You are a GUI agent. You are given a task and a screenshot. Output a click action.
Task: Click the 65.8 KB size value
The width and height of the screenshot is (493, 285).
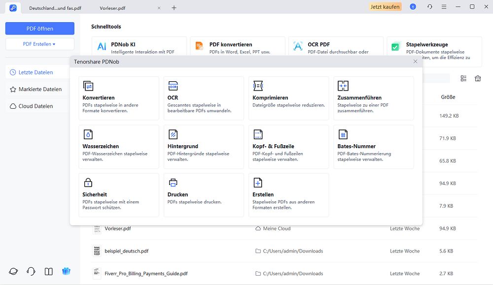[448, 160]
